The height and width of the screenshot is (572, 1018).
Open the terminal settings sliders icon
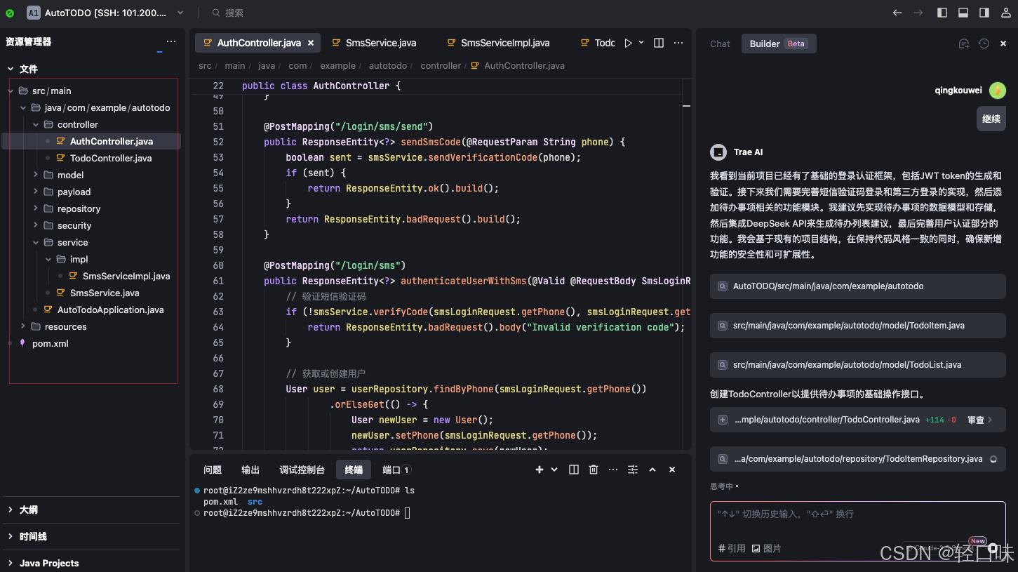point(633,470)
